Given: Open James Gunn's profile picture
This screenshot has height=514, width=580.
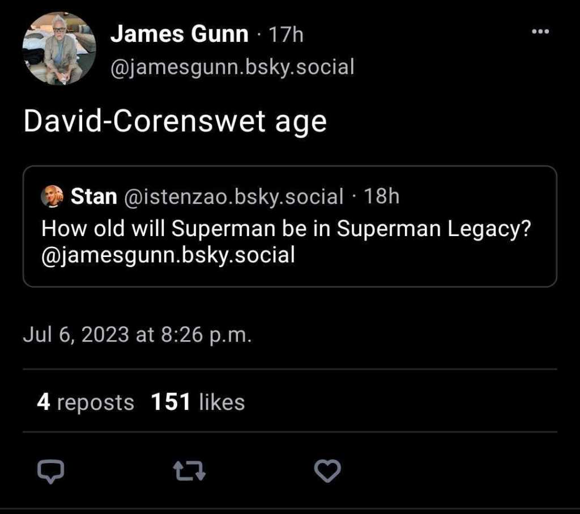Looking at the screenshot, I should (x=59, y=48).
